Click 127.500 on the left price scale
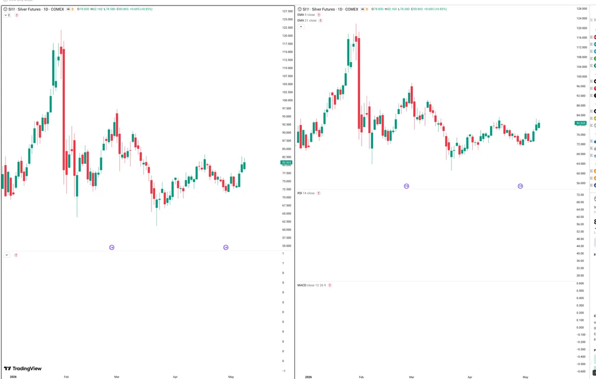The height and width of the screenshot is (379, 596). tap(287, 11)
